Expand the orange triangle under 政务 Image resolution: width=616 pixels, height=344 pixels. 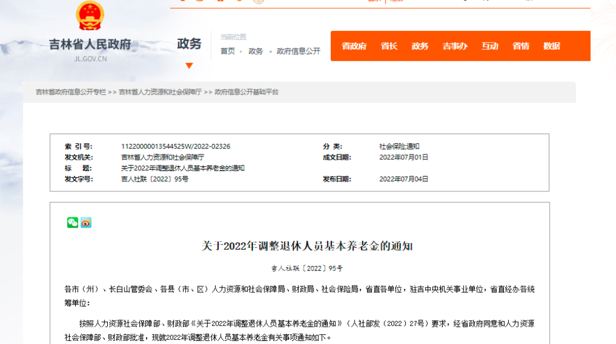[x=189, y=65]
